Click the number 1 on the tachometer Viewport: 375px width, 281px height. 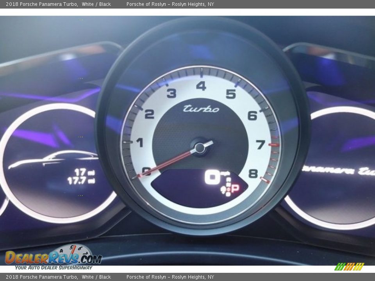tap(139, 143)
